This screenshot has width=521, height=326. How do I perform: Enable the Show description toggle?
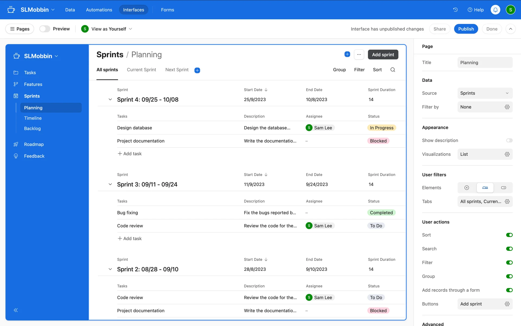point(509,140)
